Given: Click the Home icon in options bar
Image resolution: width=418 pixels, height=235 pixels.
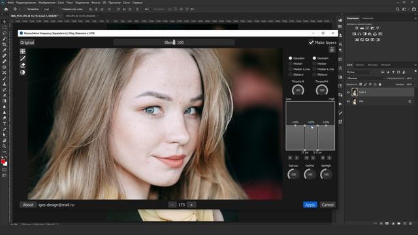Looking at the screenshot, I should tap(6, 9).
